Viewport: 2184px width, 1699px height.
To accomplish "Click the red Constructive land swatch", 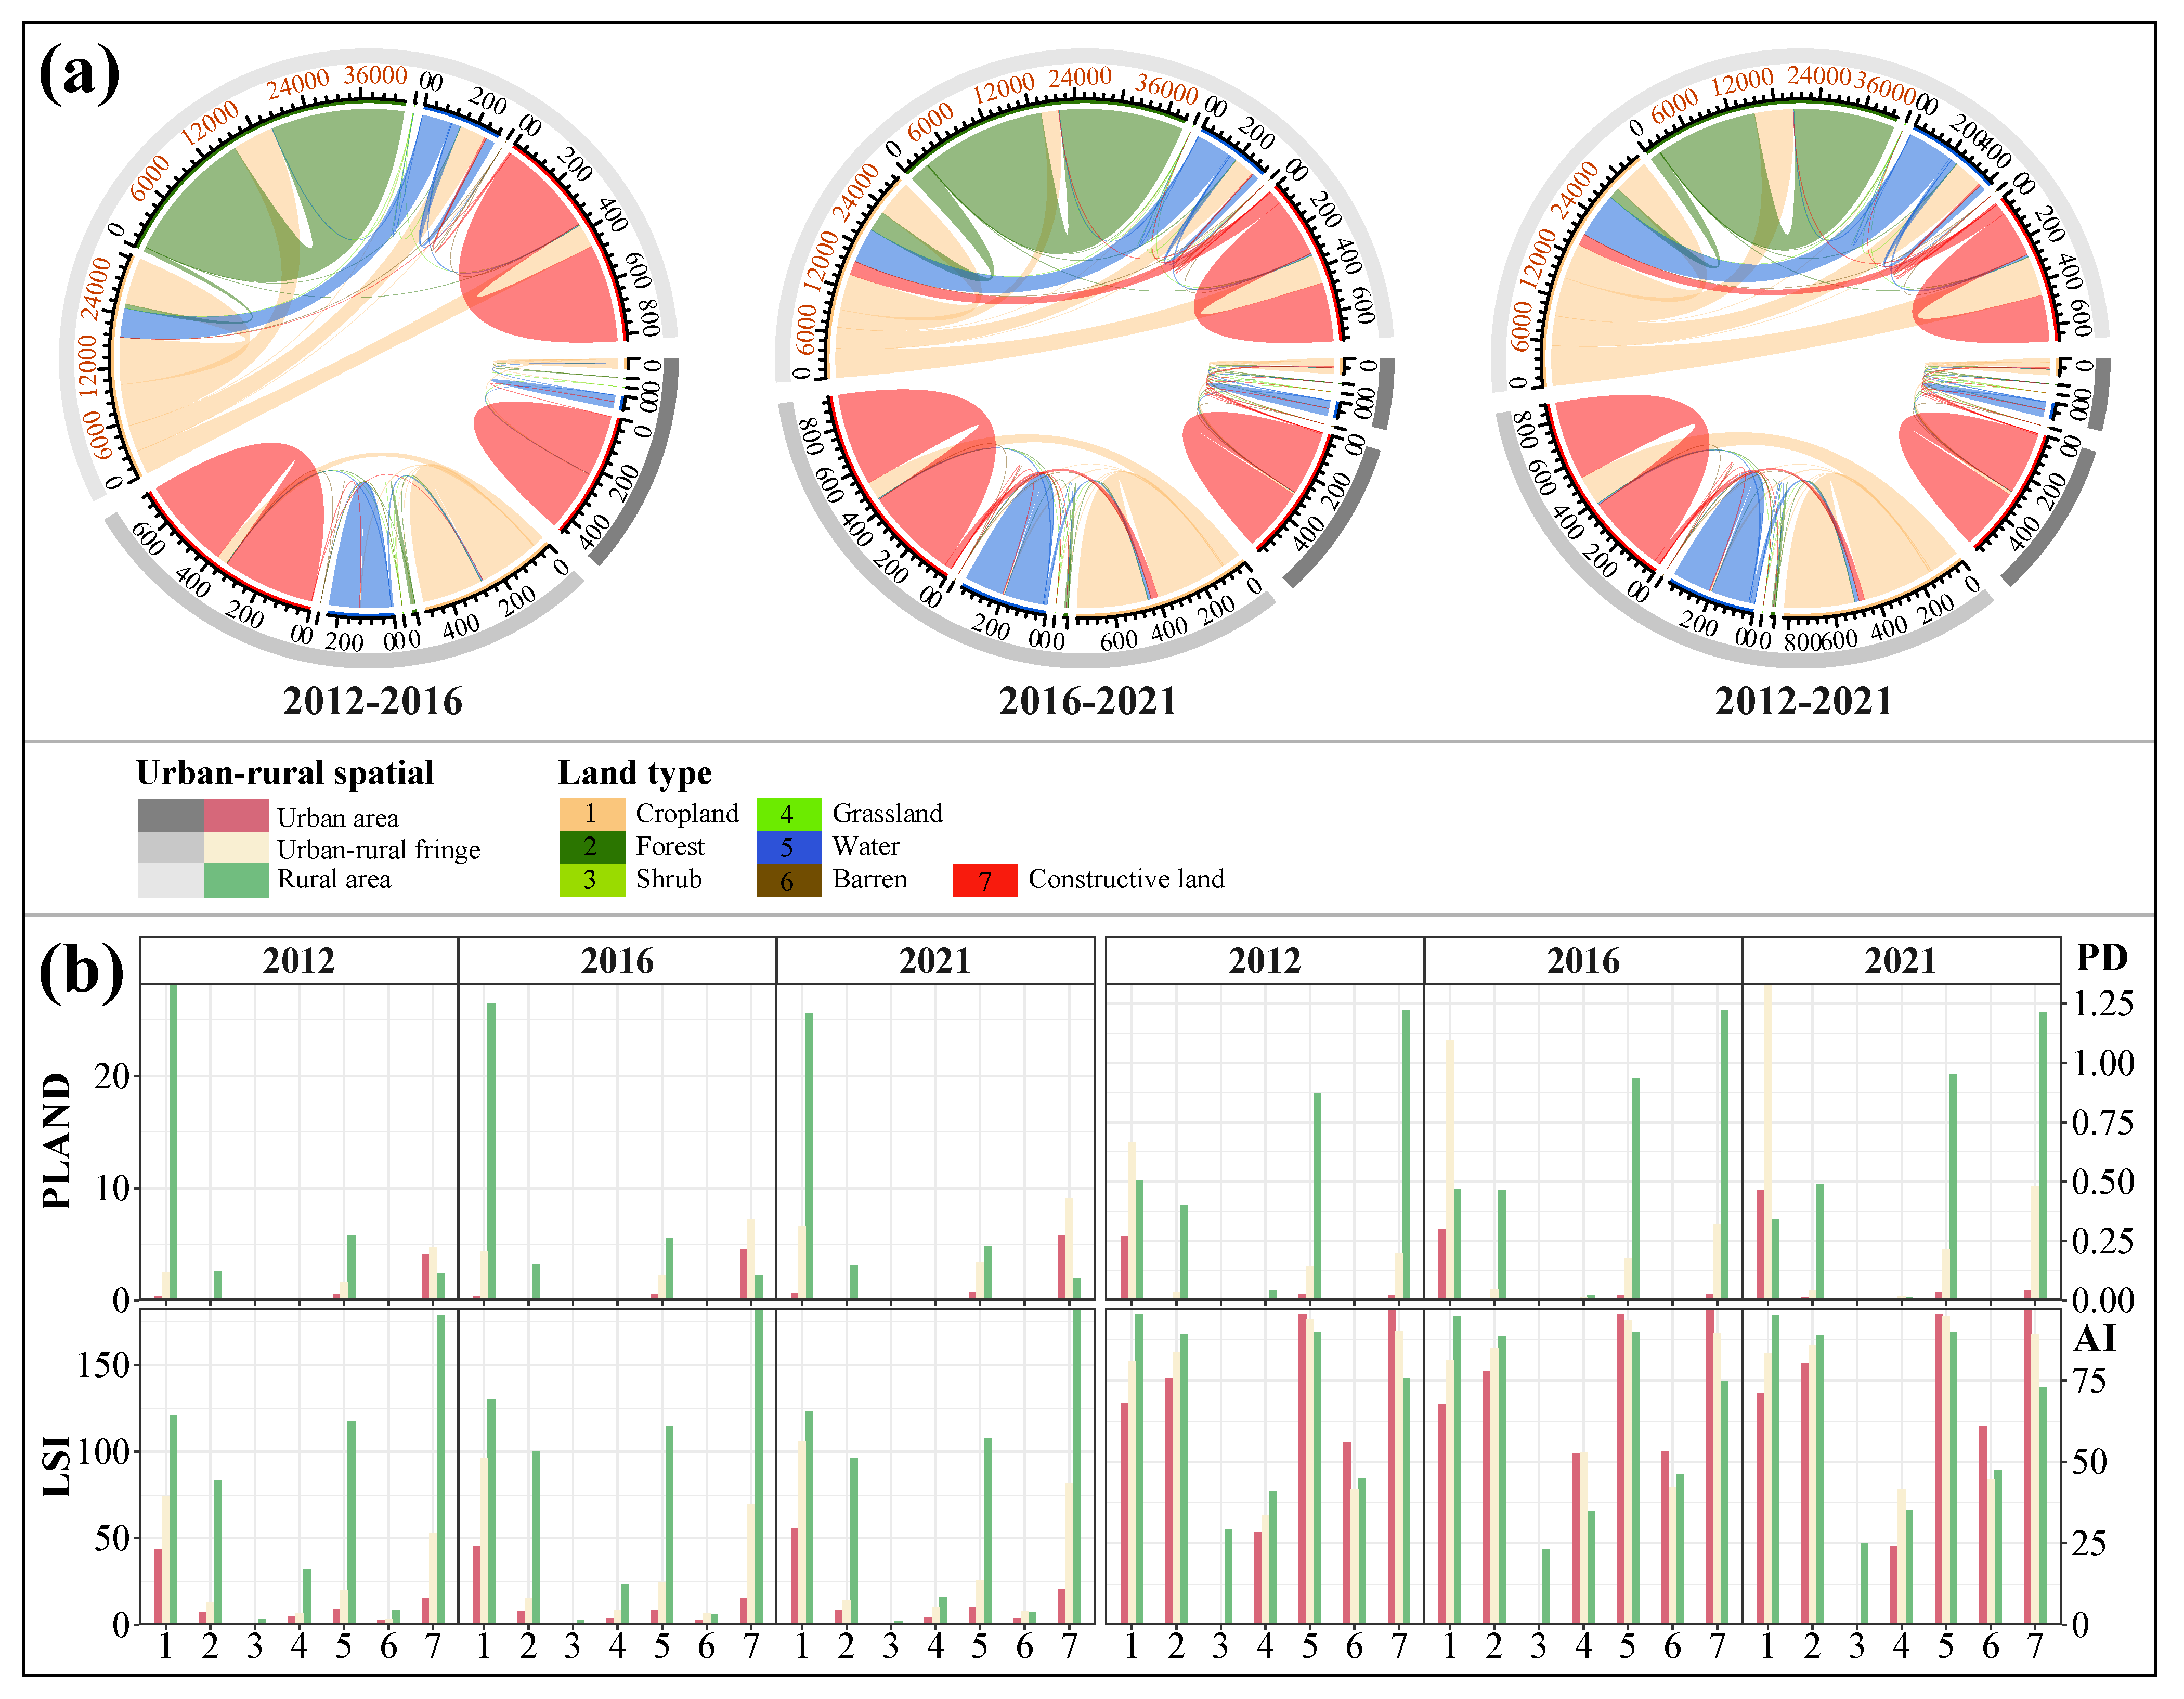I will [984, 880].
